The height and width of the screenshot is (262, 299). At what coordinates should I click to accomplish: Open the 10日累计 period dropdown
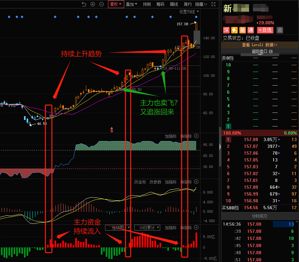click(x=147, y=228)
